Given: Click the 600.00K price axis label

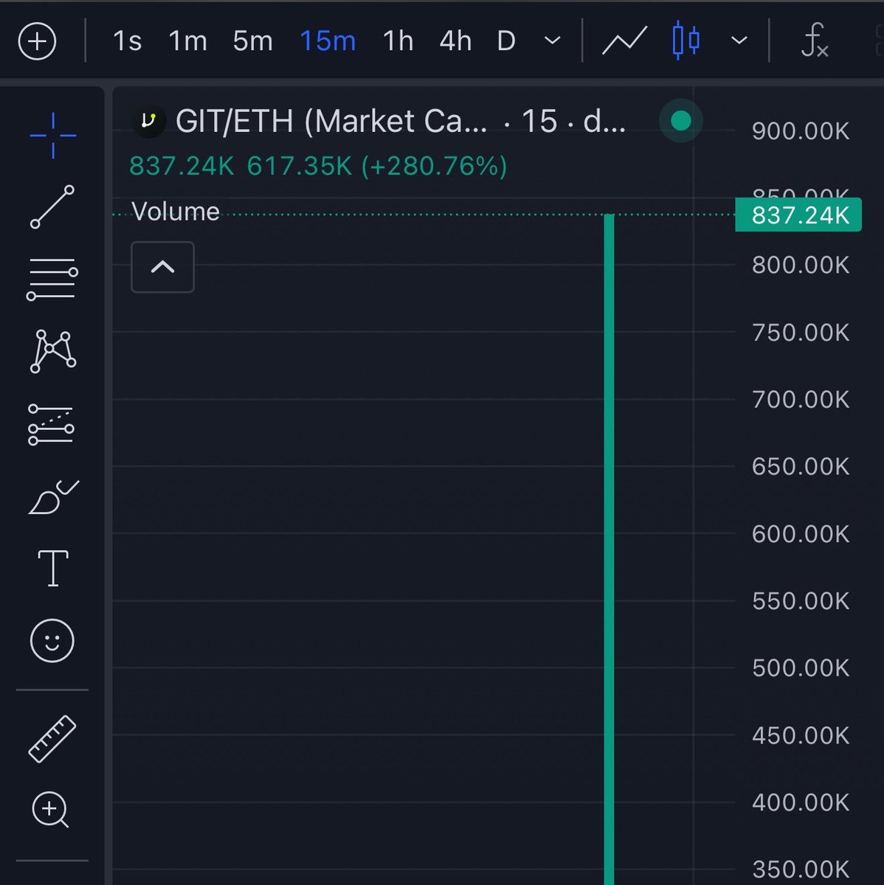Looking at the screenshot, I should click(801, 534).
